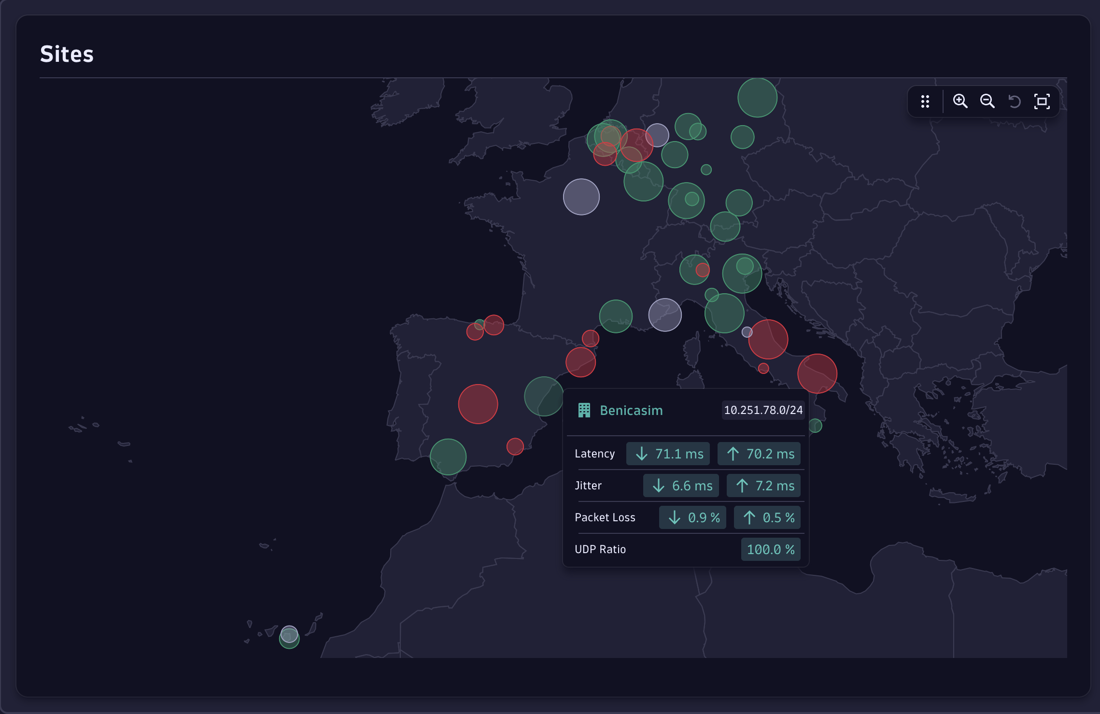Select large green bubble at top of map
Image resolution: width=1100 pixels, height=714 pixels.
[757, 98]
